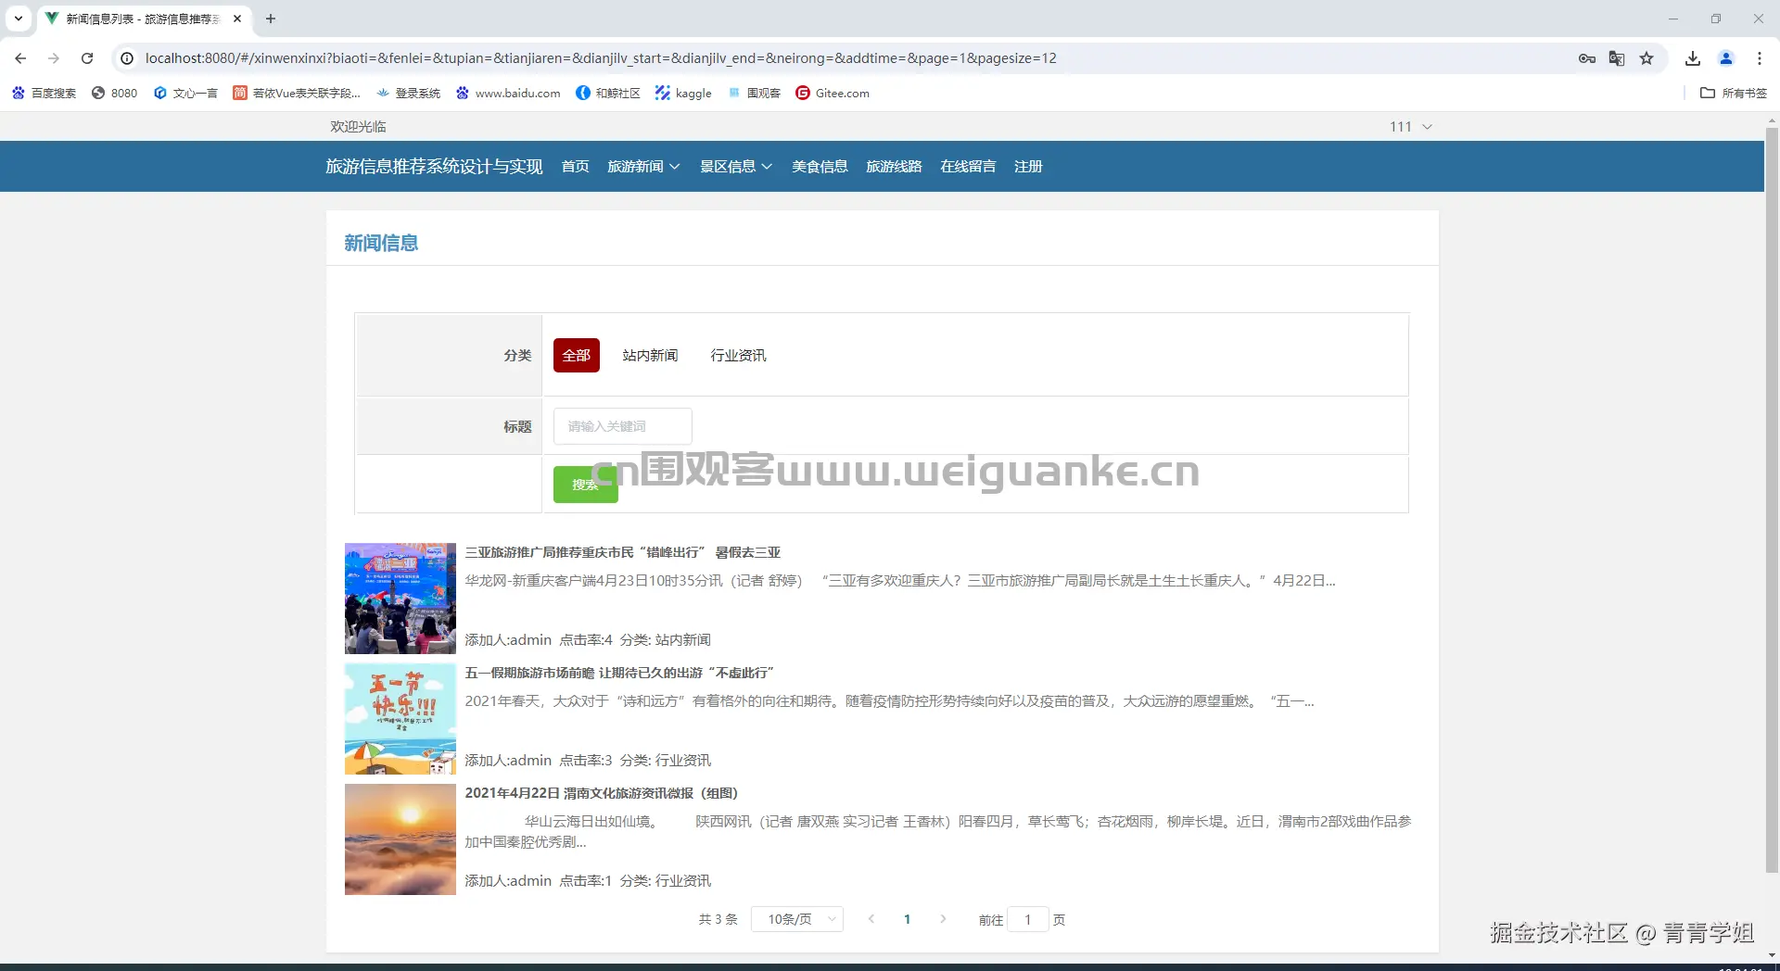1780x971 pixels.
Task: Filter by 站内新闻 category
Action: coord(650,356)
